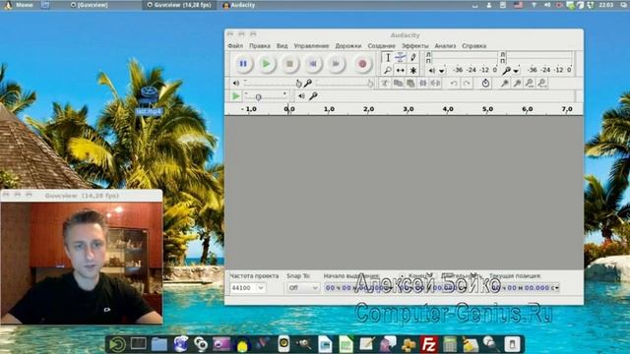This screenshot has width=630, height=354.
Task: Click the Fit Selection zoom icon
Action: [x=530, y=83]
